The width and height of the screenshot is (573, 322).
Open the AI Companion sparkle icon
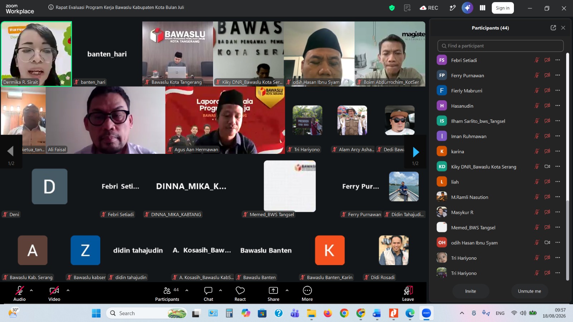click(x=467, y=8)
